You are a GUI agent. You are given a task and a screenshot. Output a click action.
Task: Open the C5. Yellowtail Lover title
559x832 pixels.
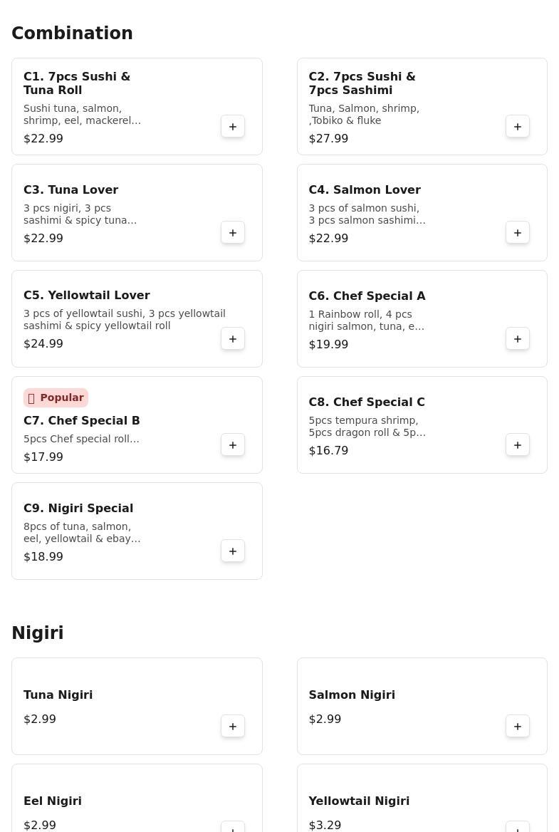pyautogui.click(x=86, y=295)
